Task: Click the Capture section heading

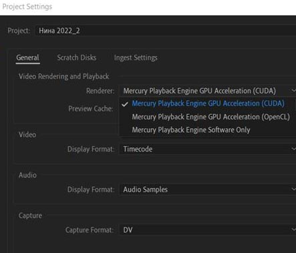Action: click(x=30, y=216)
